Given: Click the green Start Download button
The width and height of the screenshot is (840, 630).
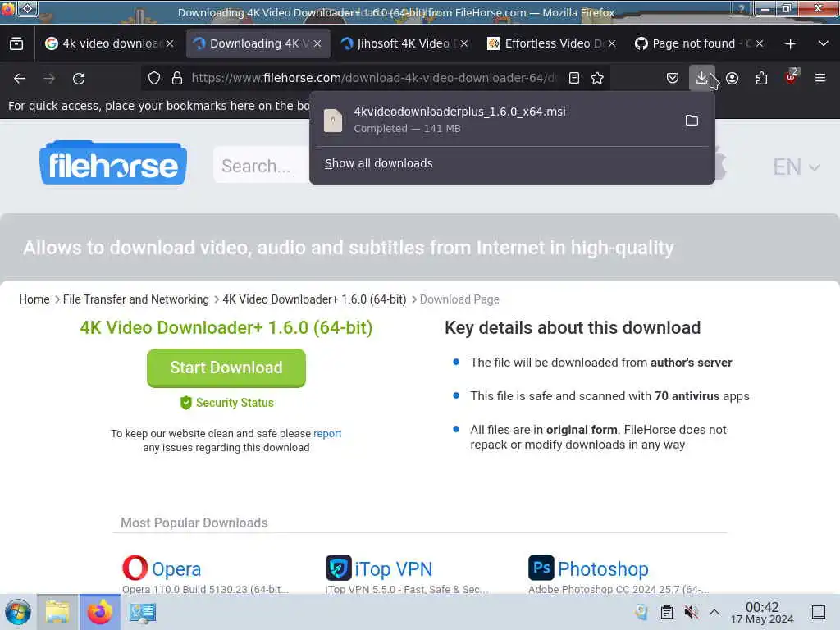Looking at the screenshot, I should coord(226,368).
